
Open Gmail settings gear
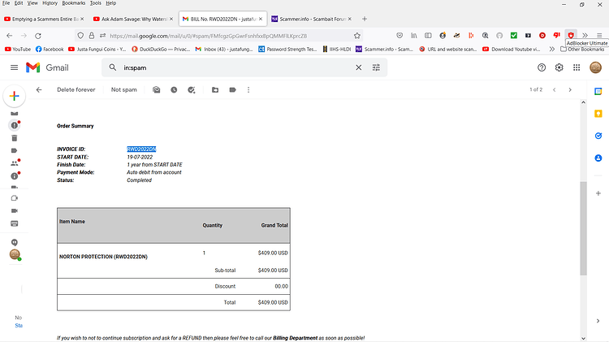pos(559,67)
